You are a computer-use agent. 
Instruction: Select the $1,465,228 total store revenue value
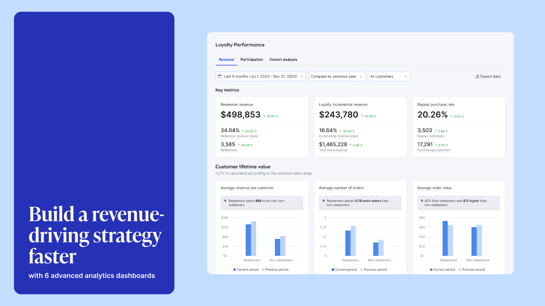click(x=333, y=144)
